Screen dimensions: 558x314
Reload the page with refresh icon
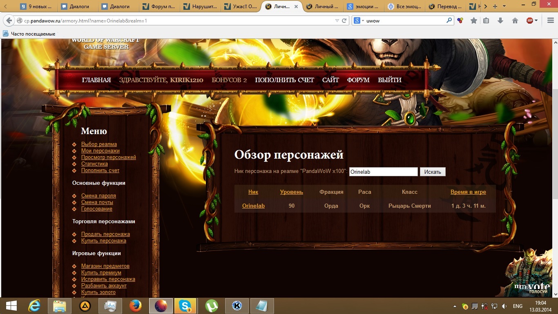coord(344,20)
